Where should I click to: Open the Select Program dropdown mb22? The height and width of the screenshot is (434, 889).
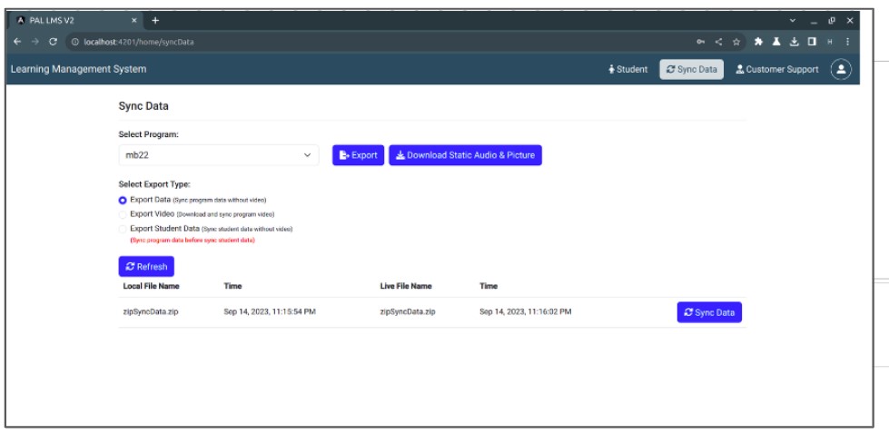point(218,155)
